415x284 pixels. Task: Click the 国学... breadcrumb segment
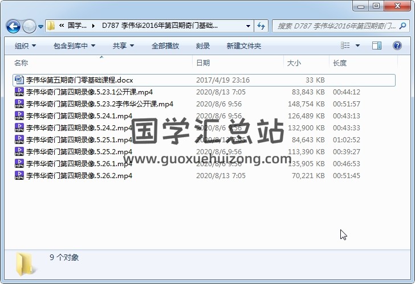tap(77, 26)
